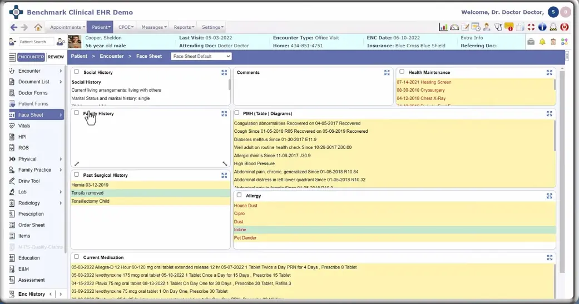Open the Appointments dropdown menu
The image size is (579, 304).
click(x=67, y=27)
